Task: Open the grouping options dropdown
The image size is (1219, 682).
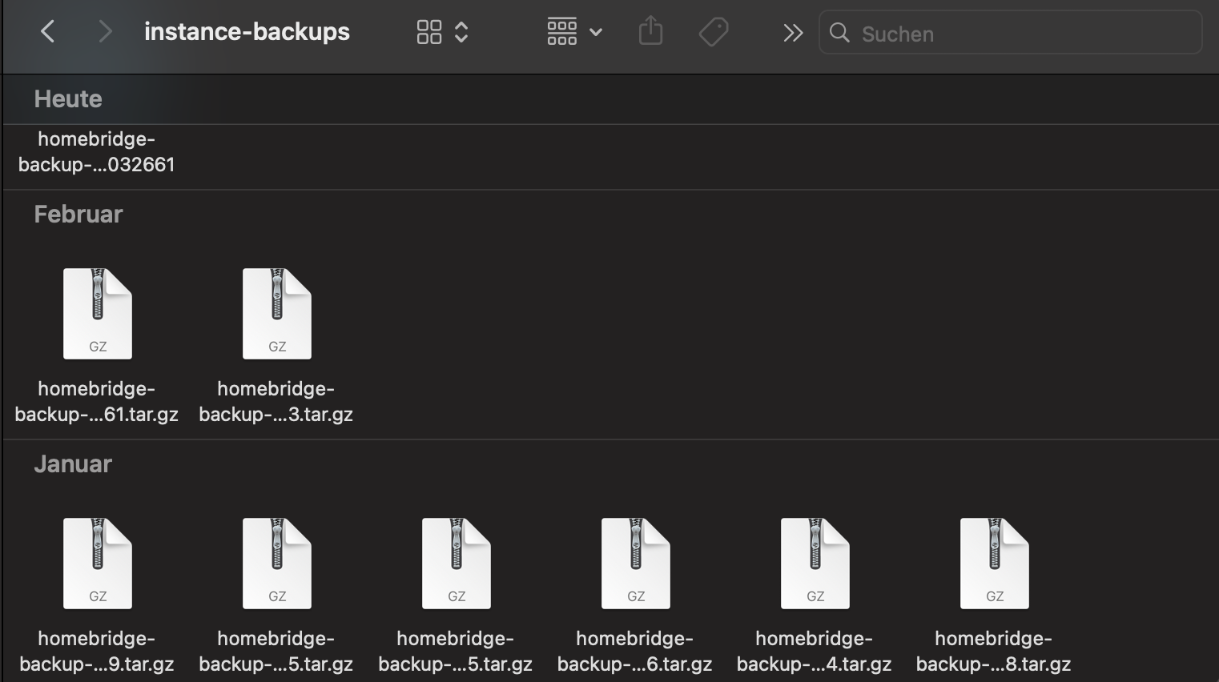Action: coord(574,32)
